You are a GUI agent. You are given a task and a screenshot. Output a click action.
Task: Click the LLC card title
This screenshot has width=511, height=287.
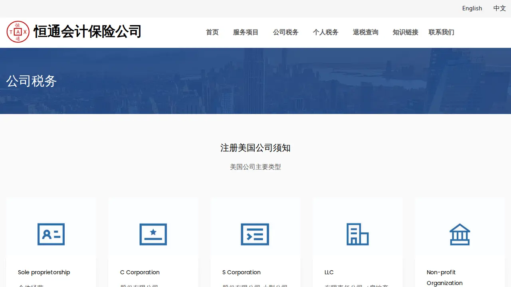(x=329, y=272)
